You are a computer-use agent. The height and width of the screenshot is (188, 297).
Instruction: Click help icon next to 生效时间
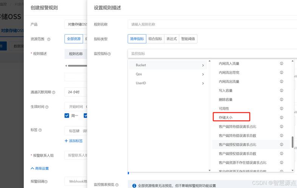pyautogui.click(x=47, y=107)
